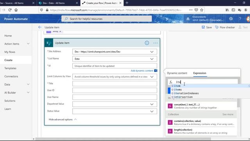Click the Pocket save icon in address bar

click(x=196, y=10)
